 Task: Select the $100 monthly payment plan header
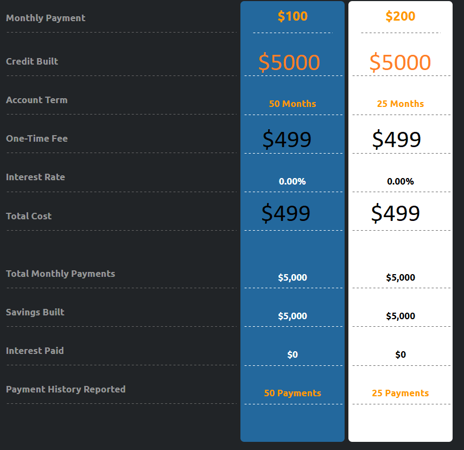click(293, 16)
